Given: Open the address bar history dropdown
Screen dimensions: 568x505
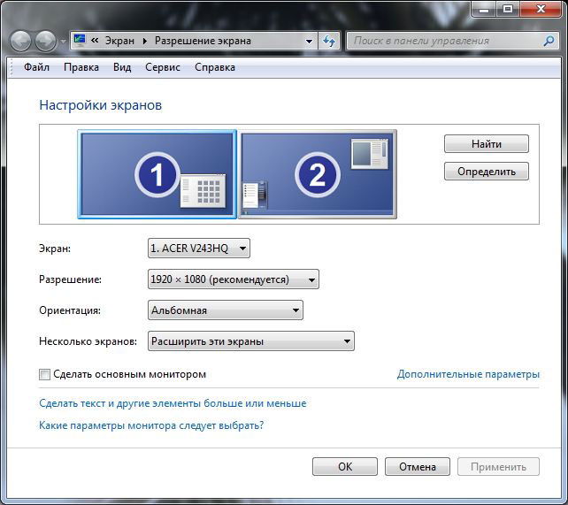Looking at the screenshot, I should pos(309,41).
